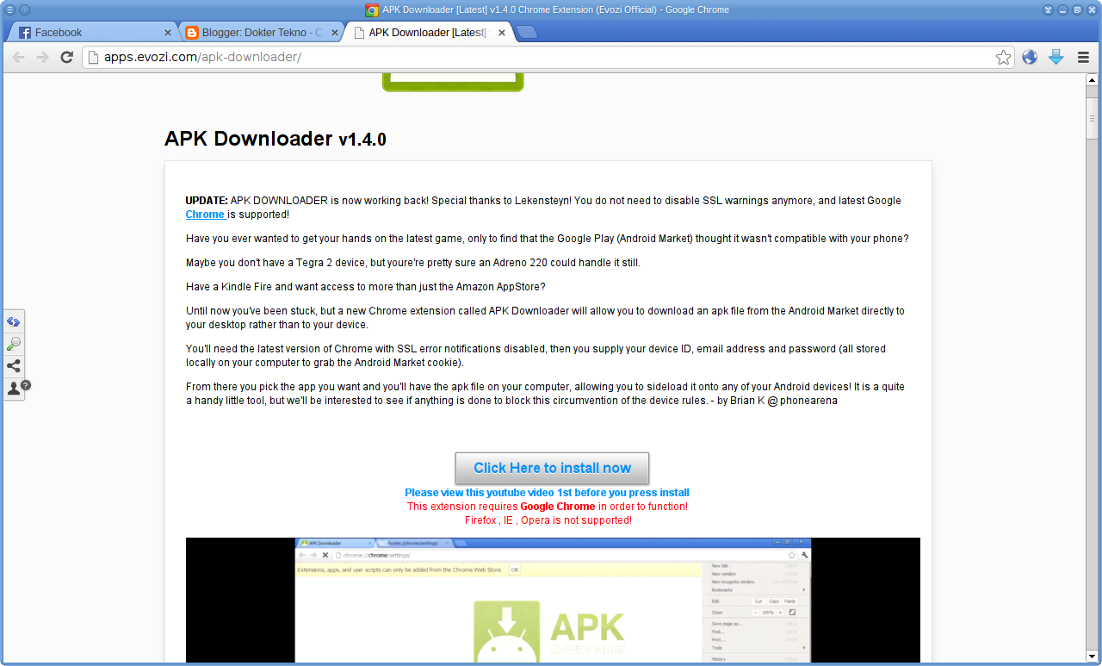1102x666 pixels.
Task: Close the Blogger Dokter Tekno tab
Action: coord(334,33)
